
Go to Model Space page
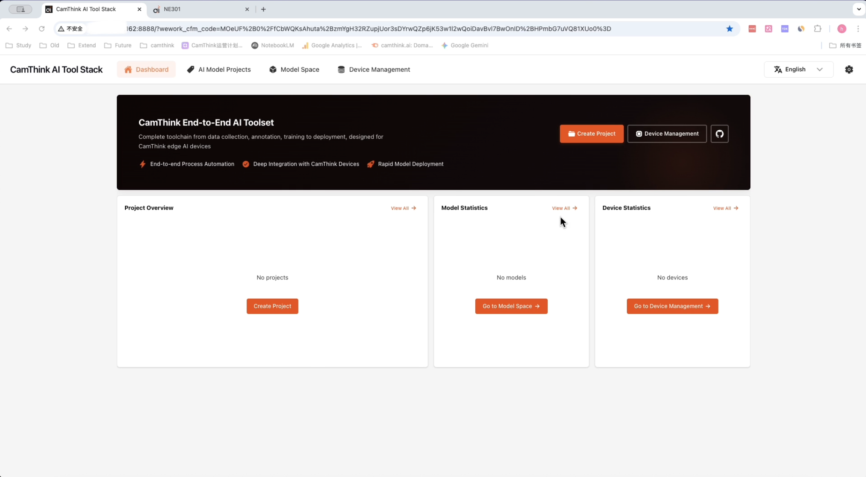coord(294,70)
